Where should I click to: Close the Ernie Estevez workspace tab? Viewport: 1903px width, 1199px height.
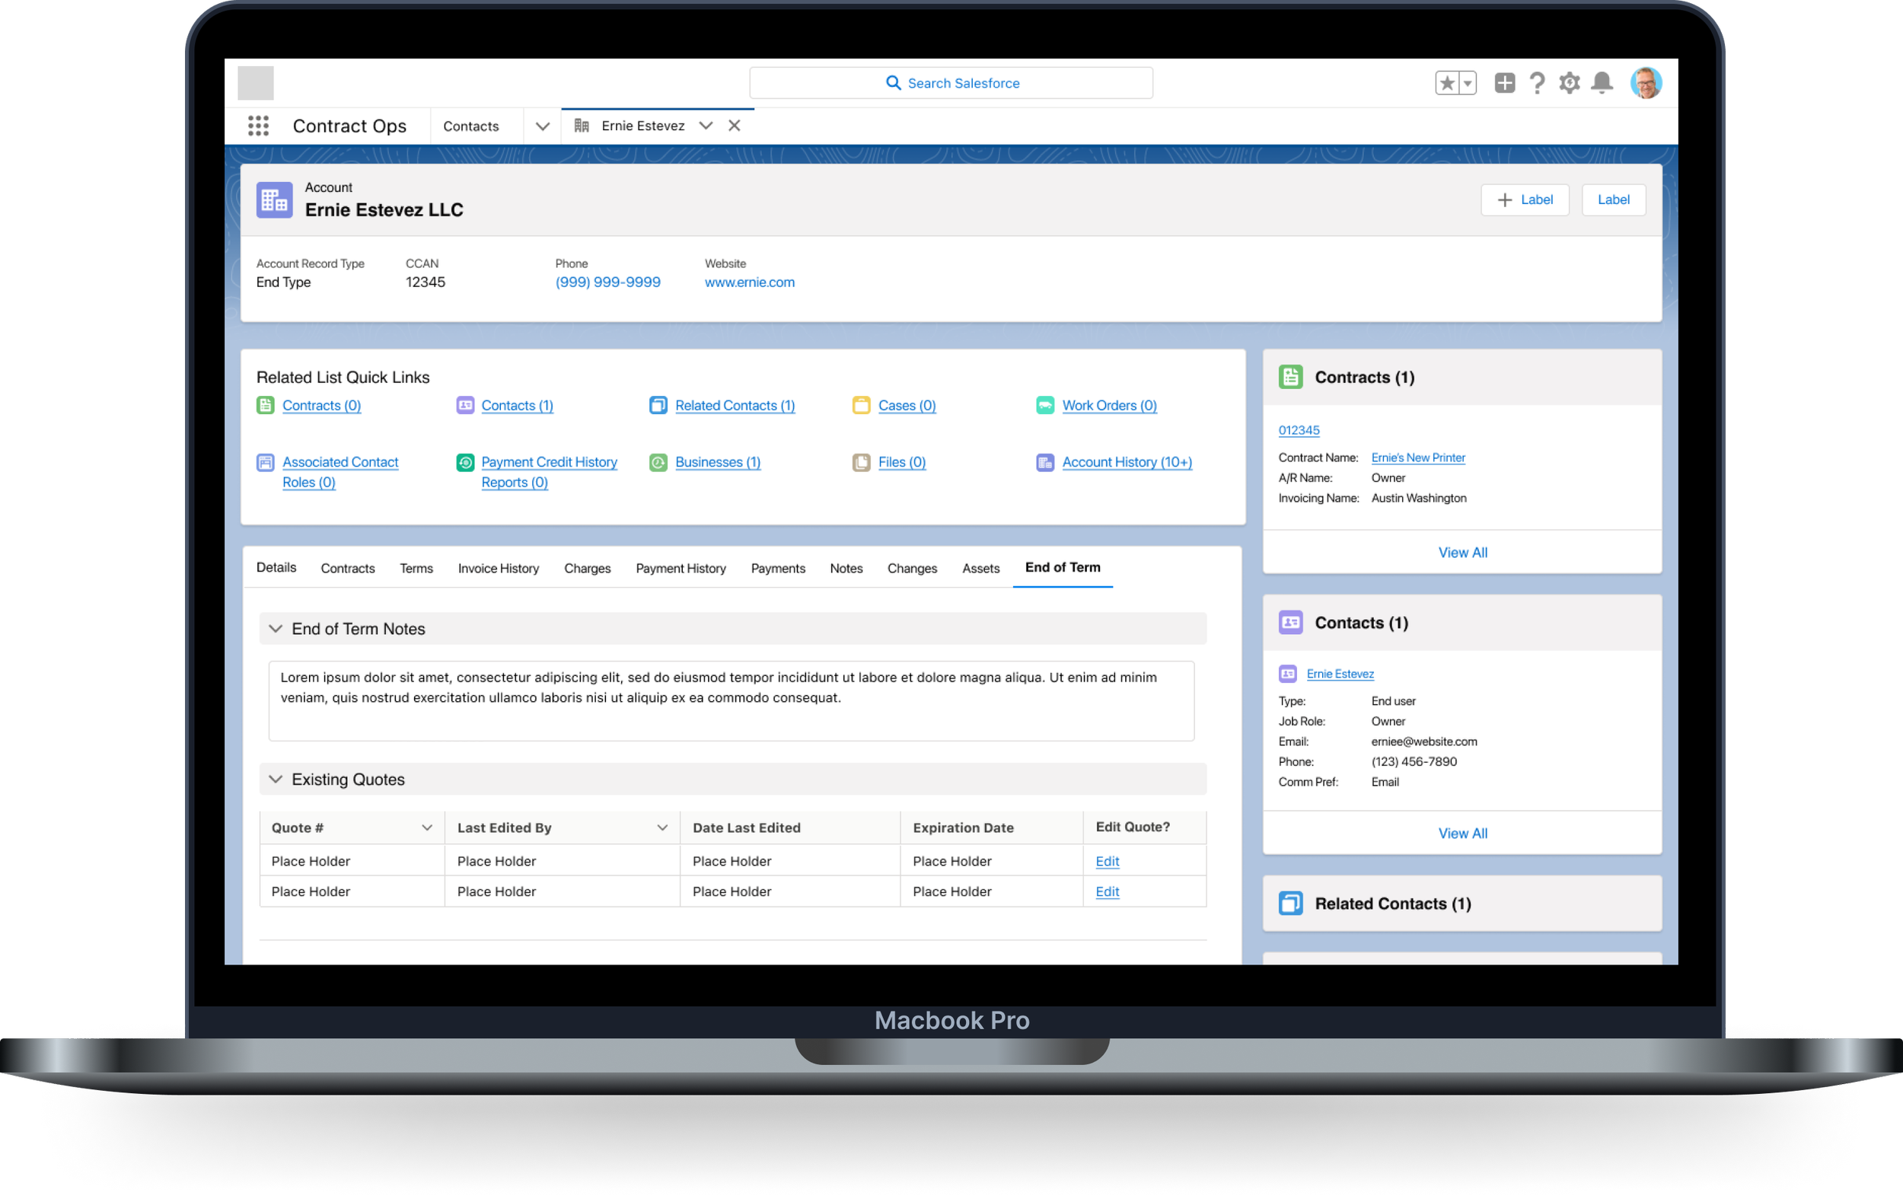pos(734,126)
